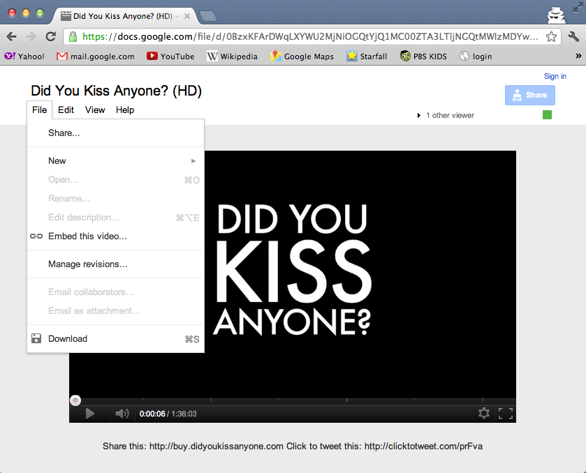Screen dimensions: 586x473
Task: Open the login bookmark
Action: pos(476,57)
